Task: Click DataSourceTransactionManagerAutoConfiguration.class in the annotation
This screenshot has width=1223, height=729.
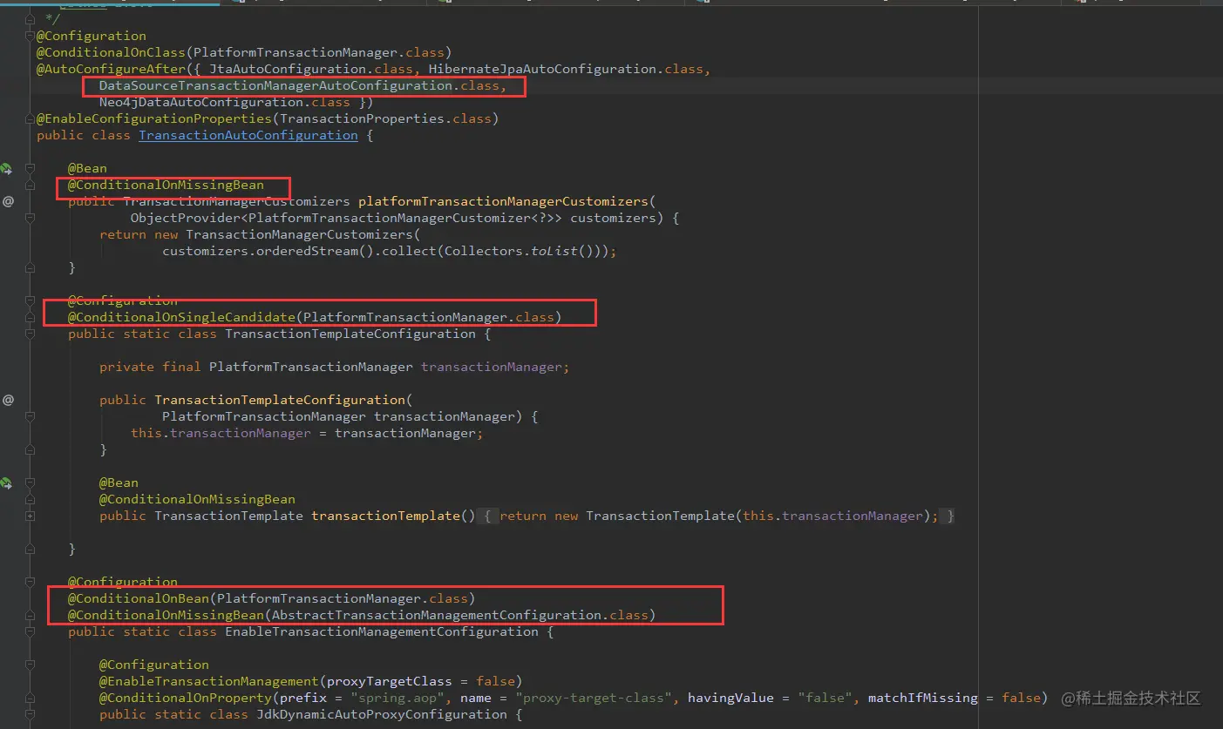Action: point(299,85)
